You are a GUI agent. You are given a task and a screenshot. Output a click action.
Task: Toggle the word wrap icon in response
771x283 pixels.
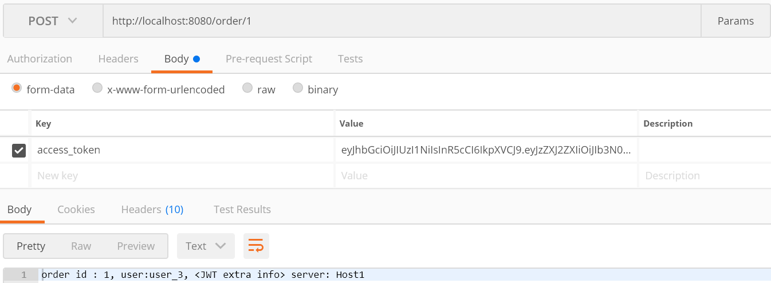click(256, 246)
